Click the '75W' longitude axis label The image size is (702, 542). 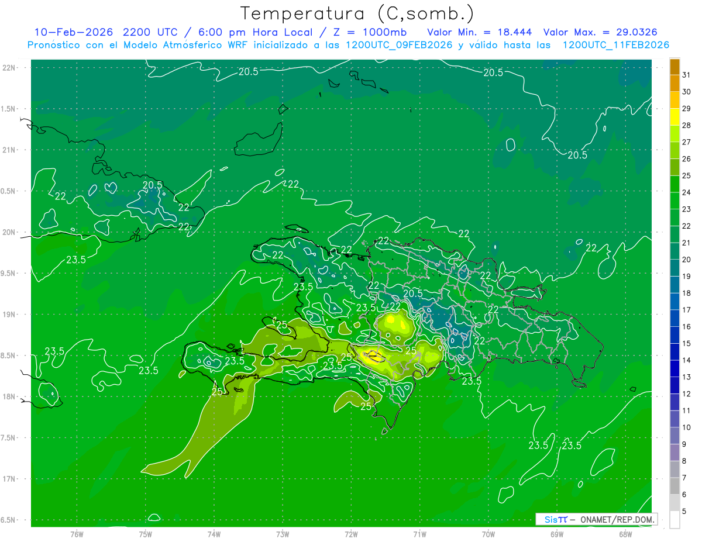146,534
